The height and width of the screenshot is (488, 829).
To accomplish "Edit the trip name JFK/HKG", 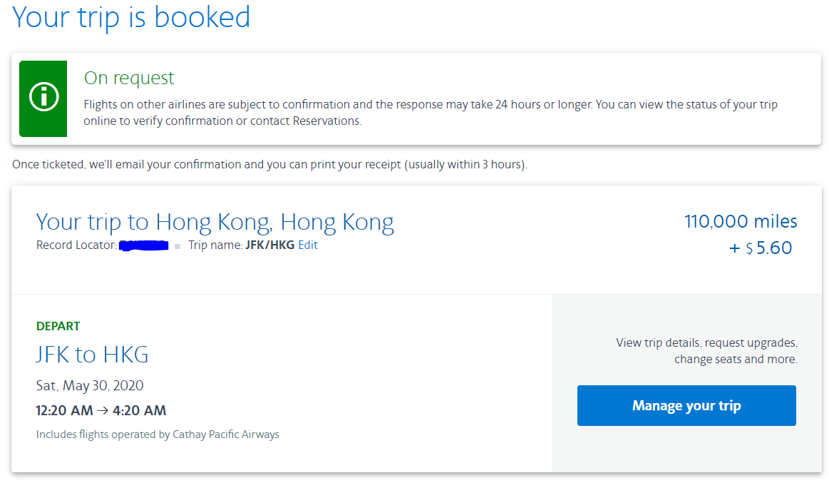I will tap(308, 245).
